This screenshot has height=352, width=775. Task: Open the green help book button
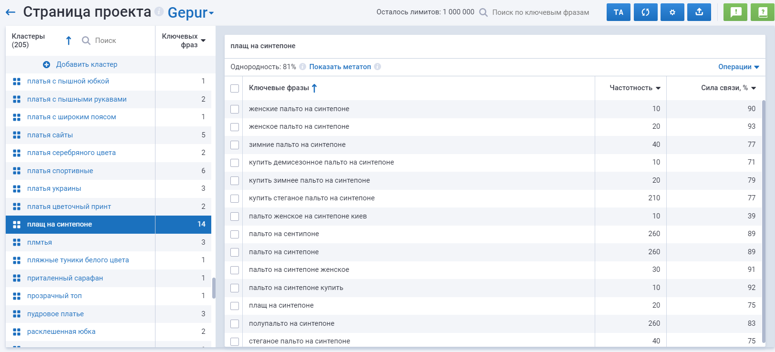(762, 12)
